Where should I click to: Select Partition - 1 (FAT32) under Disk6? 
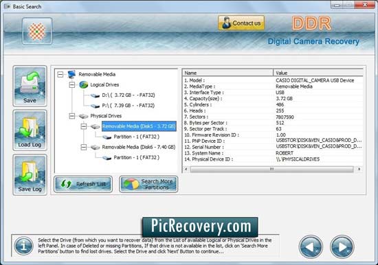click(x=137, y=157)
